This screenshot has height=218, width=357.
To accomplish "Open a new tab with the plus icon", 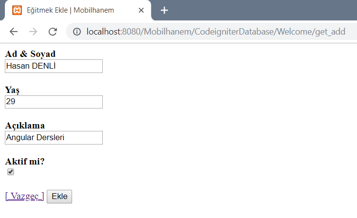I will [164, 10].
